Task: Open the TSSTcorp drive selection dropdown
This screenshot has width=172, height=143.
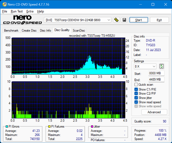Action: 78,20
